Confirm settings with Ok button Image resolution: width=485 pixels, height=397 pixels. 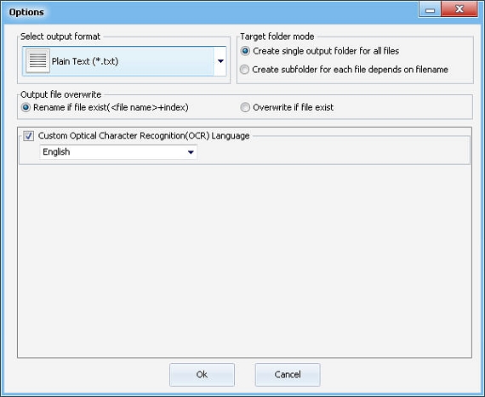point(202,374)
